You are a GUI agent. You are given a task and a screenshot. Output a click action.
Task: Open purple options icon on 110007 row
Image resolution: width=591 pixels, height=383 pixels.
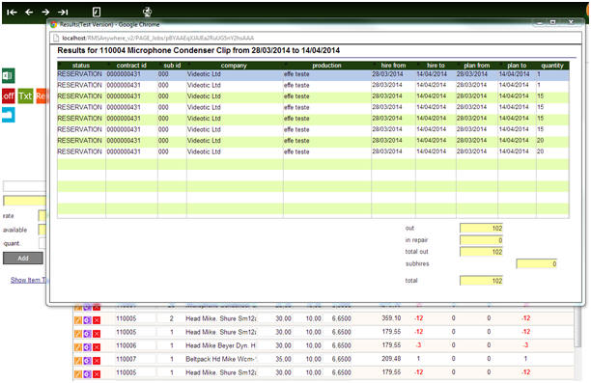point(87,361)
